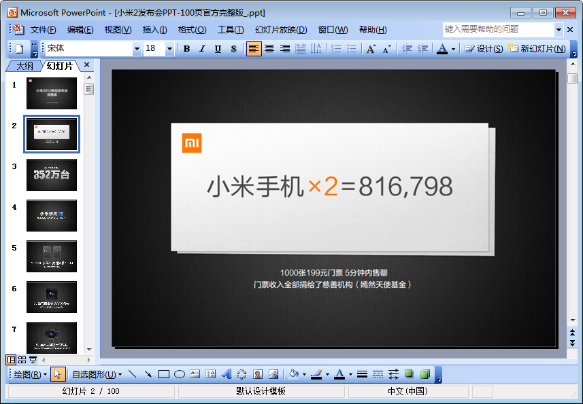Open the 视图 menu
The height and width of the screenshot is (404, 583).
(118, 30)
